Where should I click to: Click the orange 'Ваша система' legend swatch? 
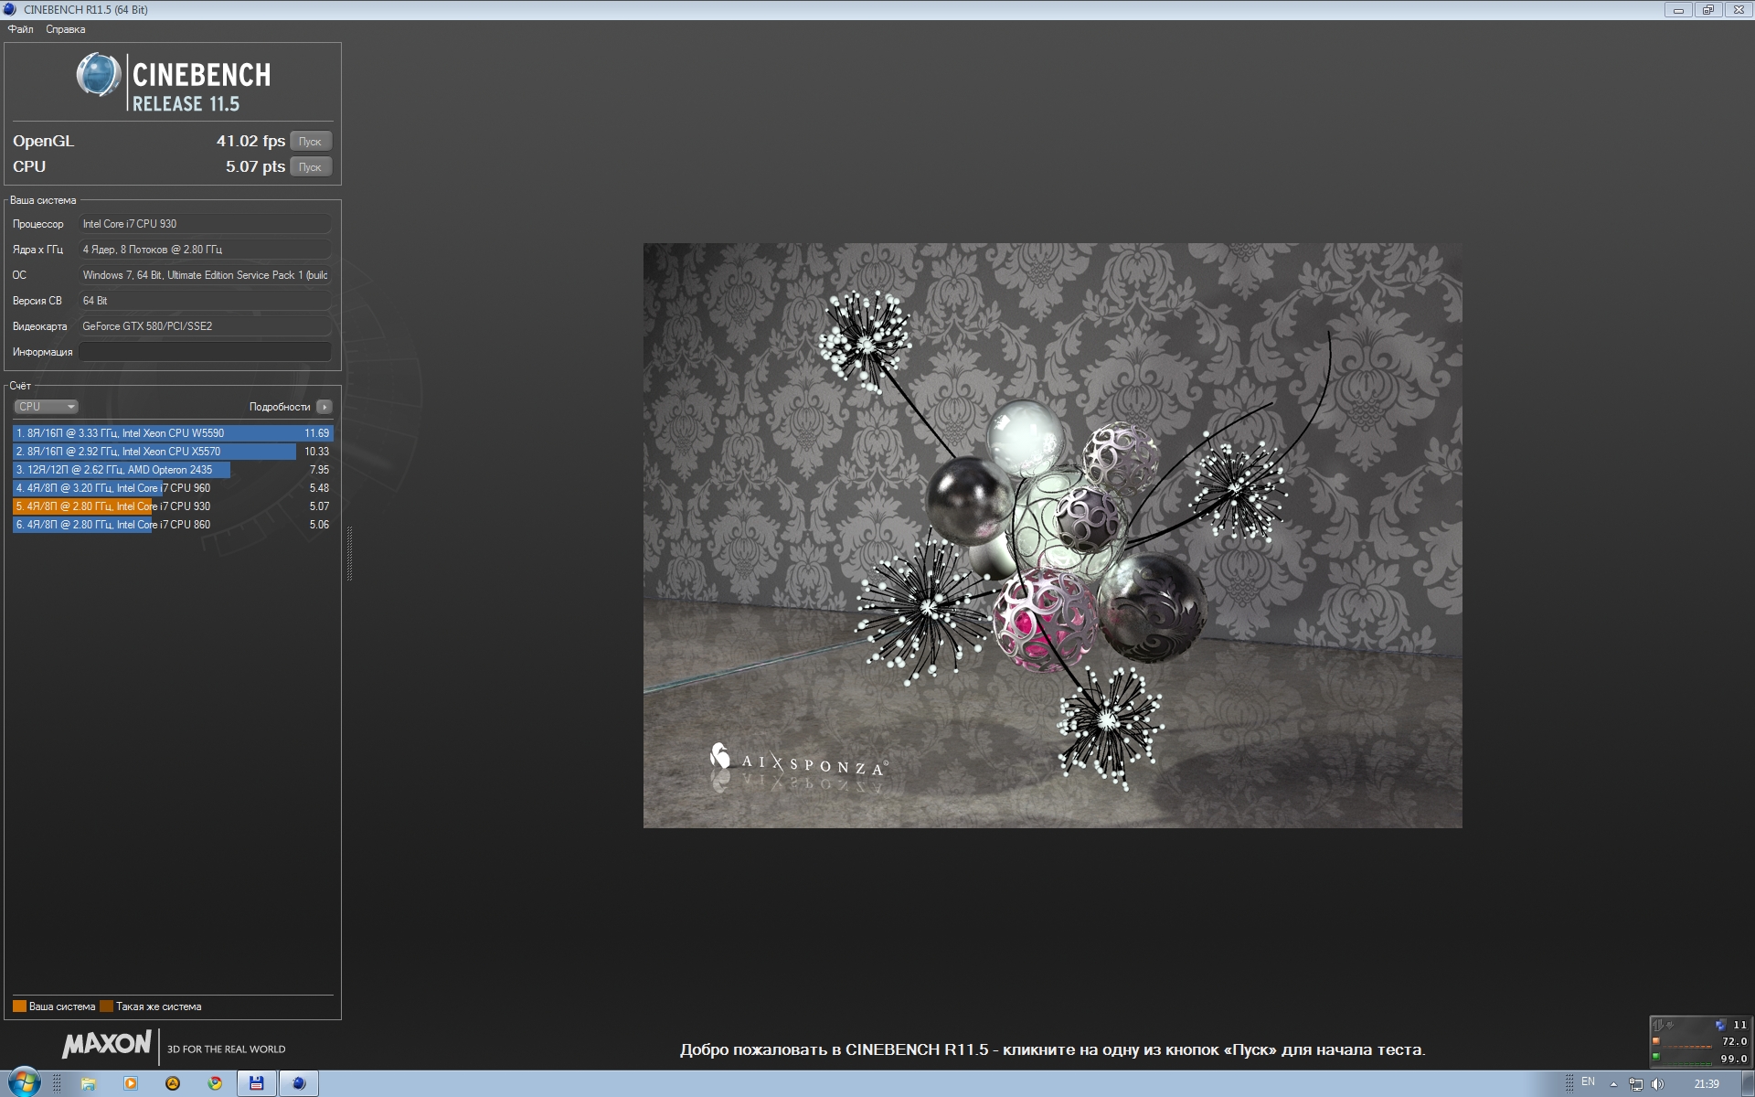[x=19, y=1006]
